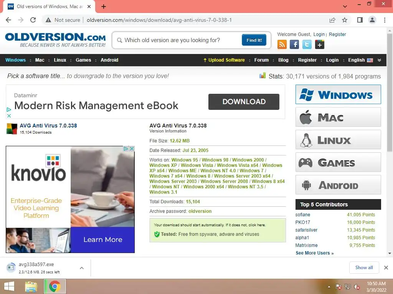Click the avg338a597.exe download item

tap(39, 268)
